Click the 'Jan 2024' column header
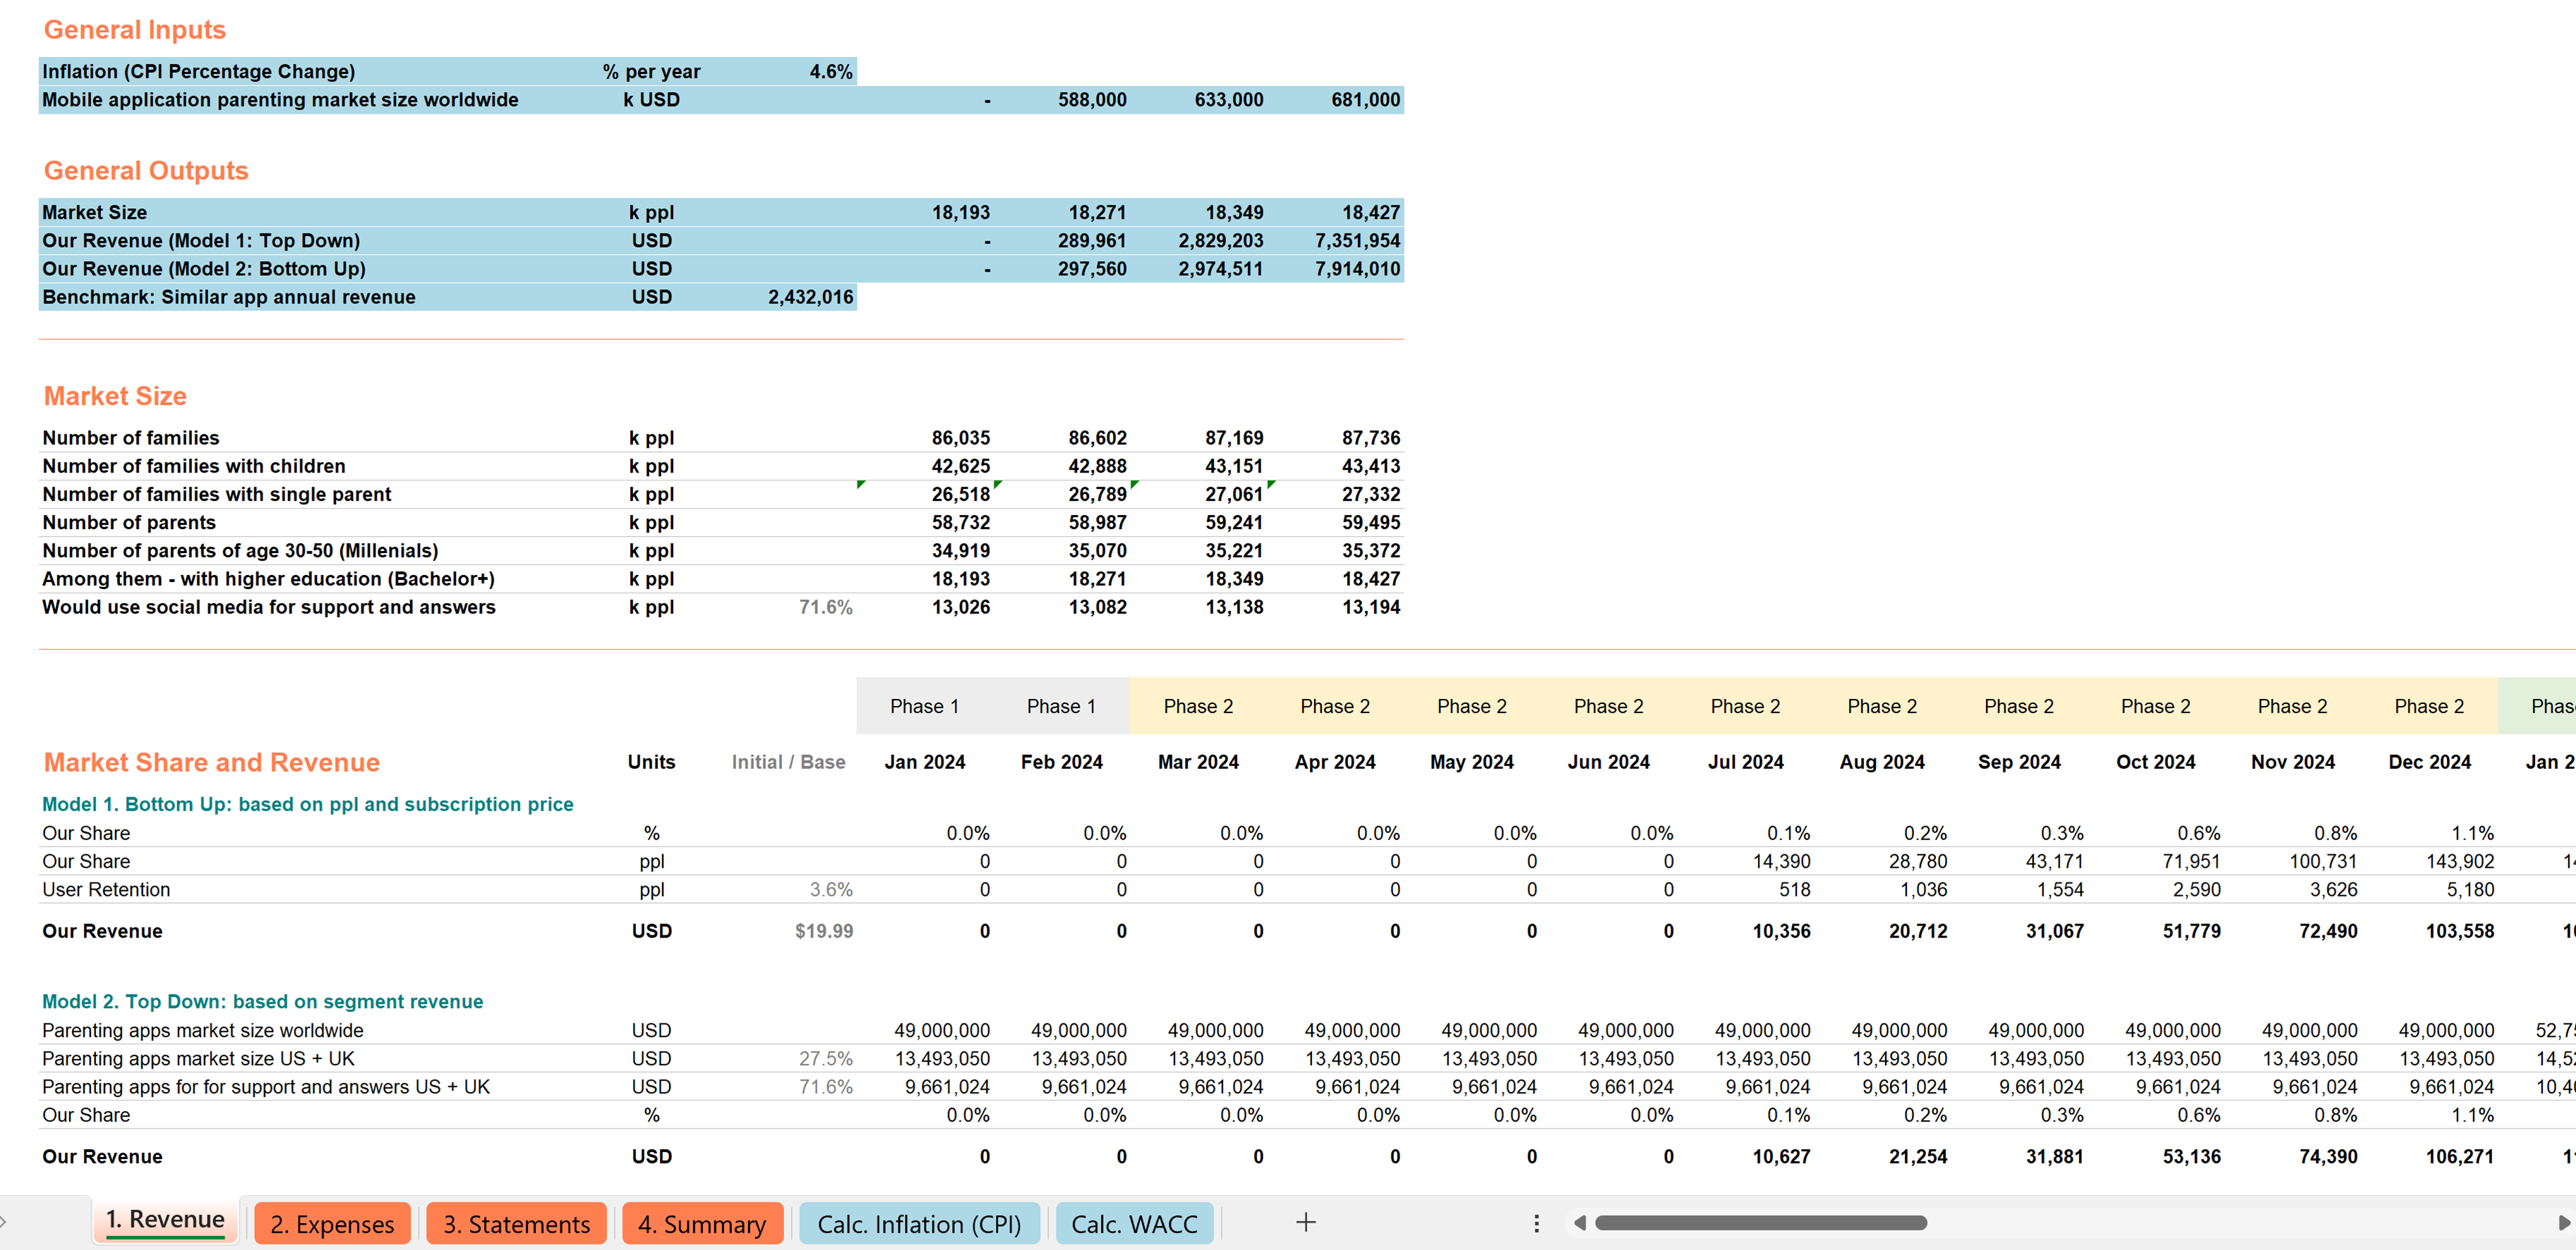The height and width of the screenshot is (1250, 2576). (925, 761)
